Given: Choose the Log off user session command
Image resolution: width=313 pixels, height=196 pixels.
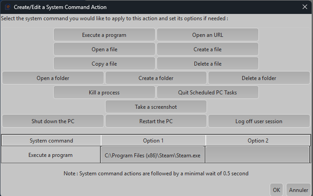Looking at the screenshot, I should pos(259,121).
